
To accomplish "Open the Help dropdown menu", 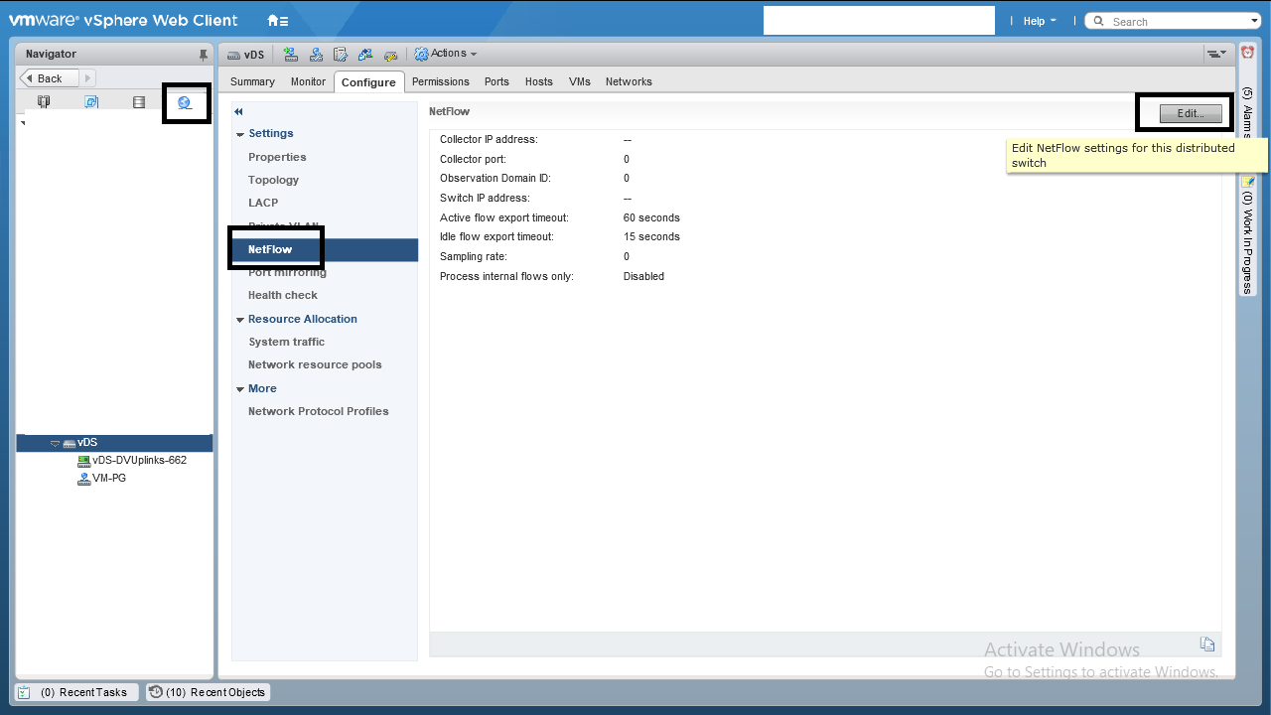I will pyautogui.click(x=1040, y=21).
